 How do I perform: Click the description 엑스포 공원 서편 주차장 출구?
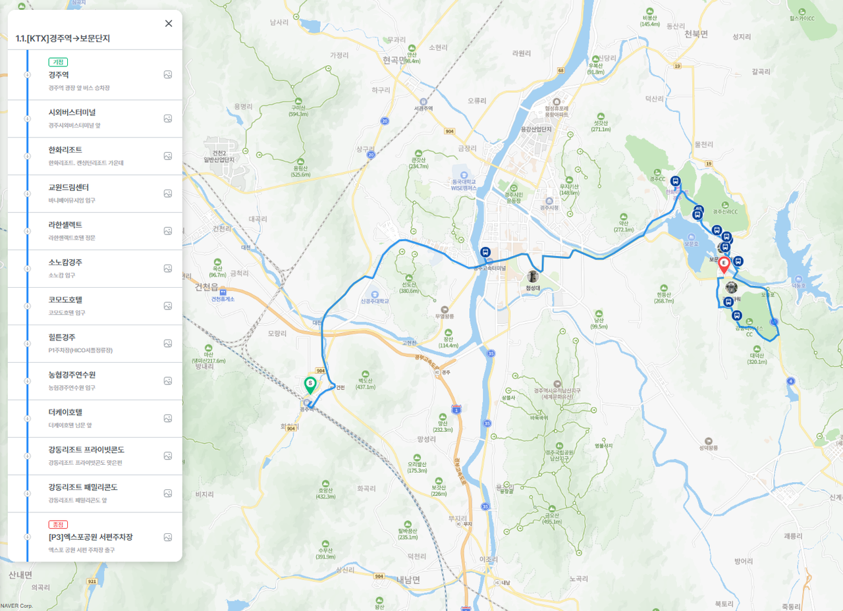click(81, 550)
